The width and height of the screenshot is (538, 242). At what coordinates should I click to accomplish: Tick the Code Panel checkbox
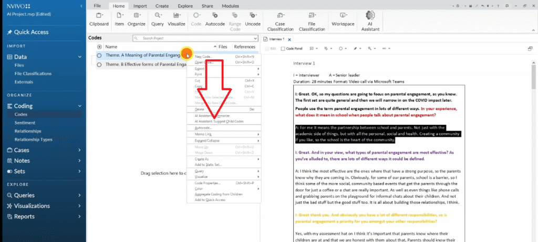pyautogui.click(x=283, y=48)
